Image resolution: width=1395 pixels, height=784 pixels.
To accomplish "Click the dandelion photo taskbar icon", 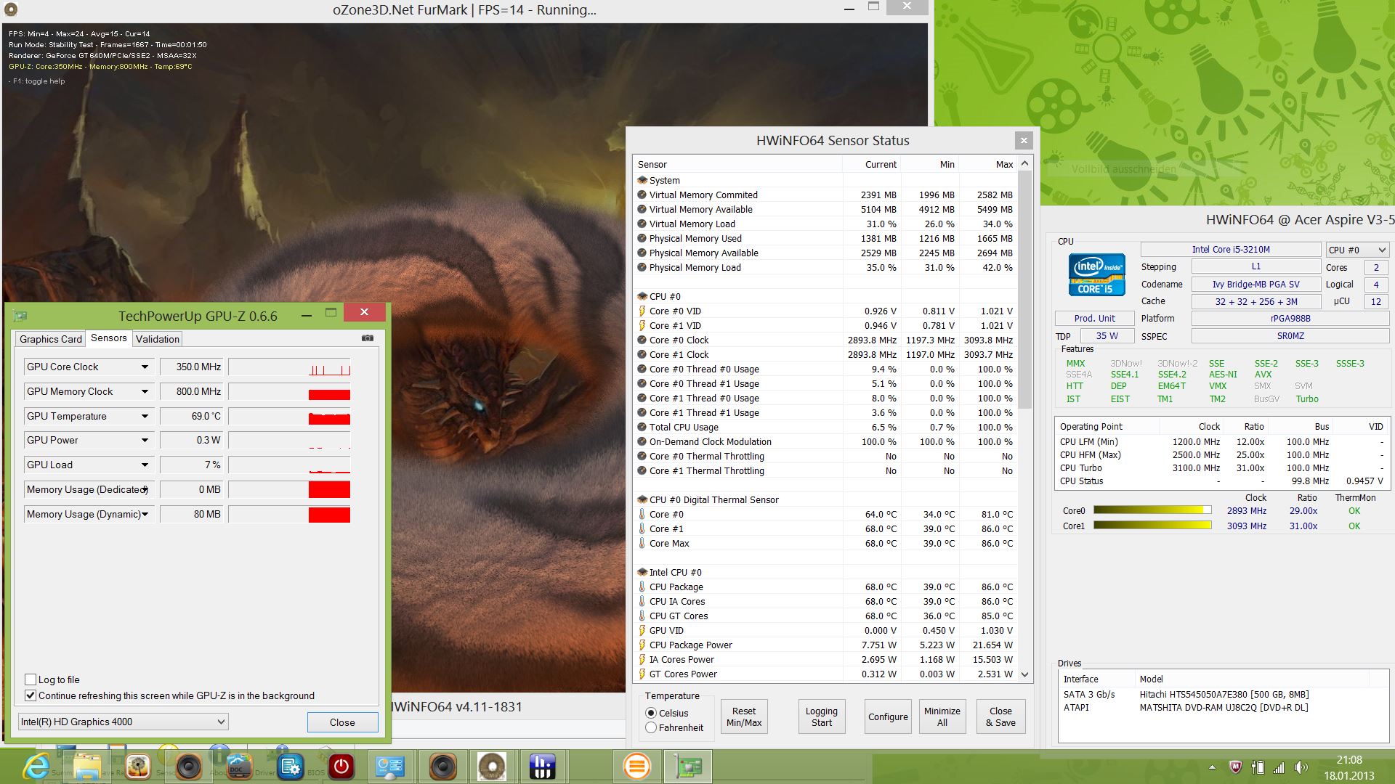I will [138, 767].
